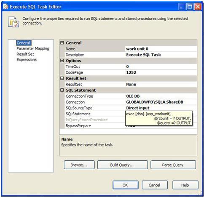Open the Result Set page in left list
204x197 pixels.
[25, 54]
